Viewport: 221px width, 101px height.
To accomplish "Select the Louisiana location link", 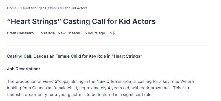I will [47, 33].
